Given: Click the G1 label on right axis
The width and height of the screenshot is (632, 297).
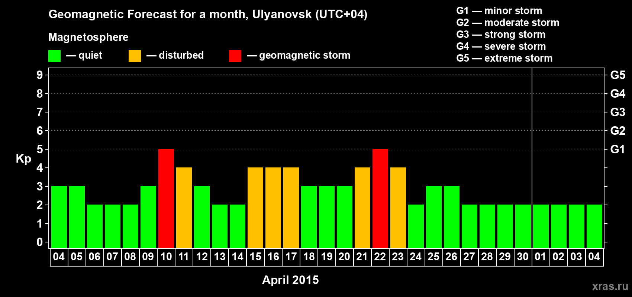Looking at the screenshot, I should [x=618, y=149].
